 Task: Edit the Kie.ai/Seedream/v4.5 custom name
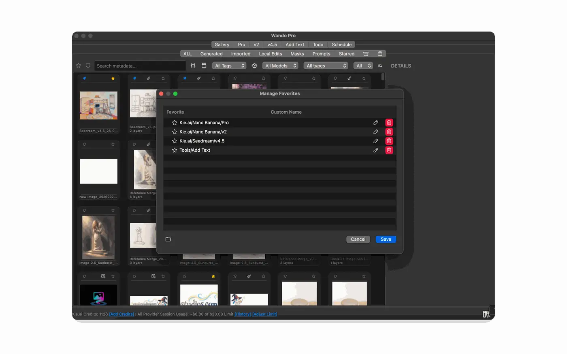click(x=375, y=141)
